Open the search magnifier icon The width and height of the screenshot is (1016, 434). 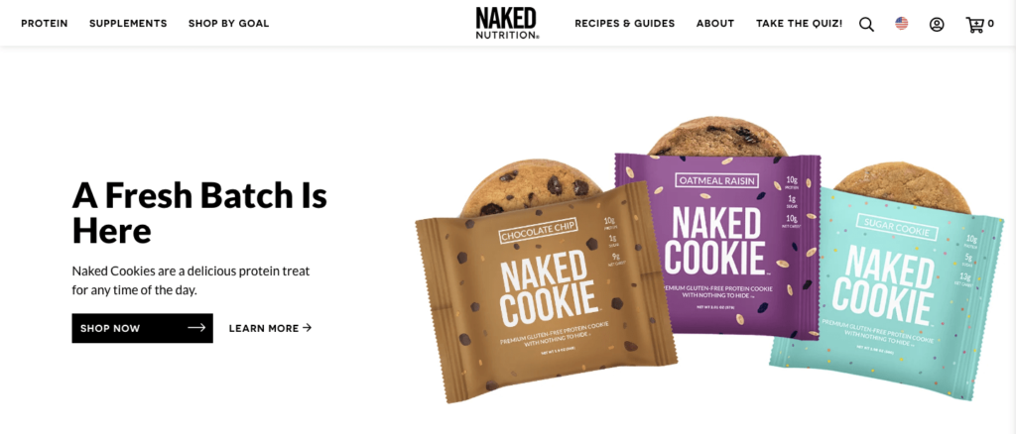pos(866,25)
